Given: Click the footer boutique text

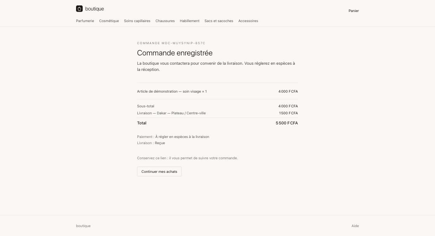Looking at the screenshot, I should (x=83, y=226).
